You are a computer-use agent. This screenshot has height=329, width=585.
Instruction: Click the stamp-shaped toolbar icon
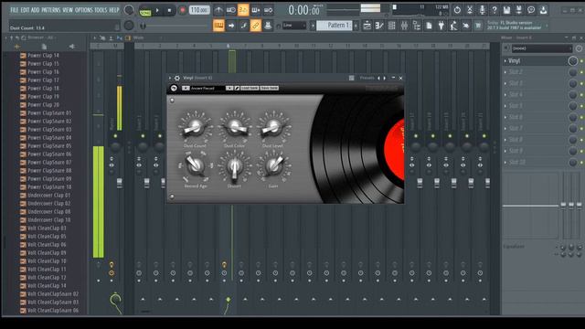(x=268, y=26)
